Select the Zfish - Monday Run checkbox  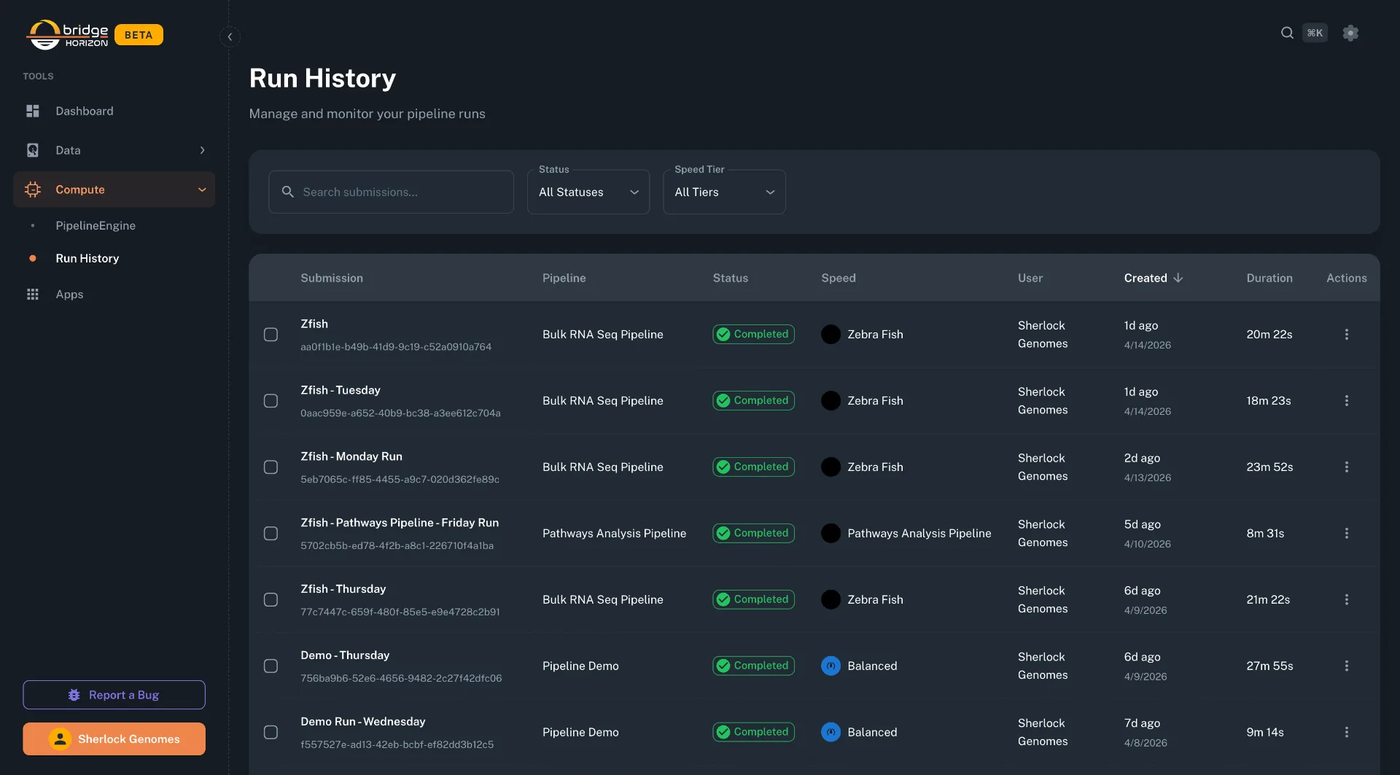[x=271, y=467]
